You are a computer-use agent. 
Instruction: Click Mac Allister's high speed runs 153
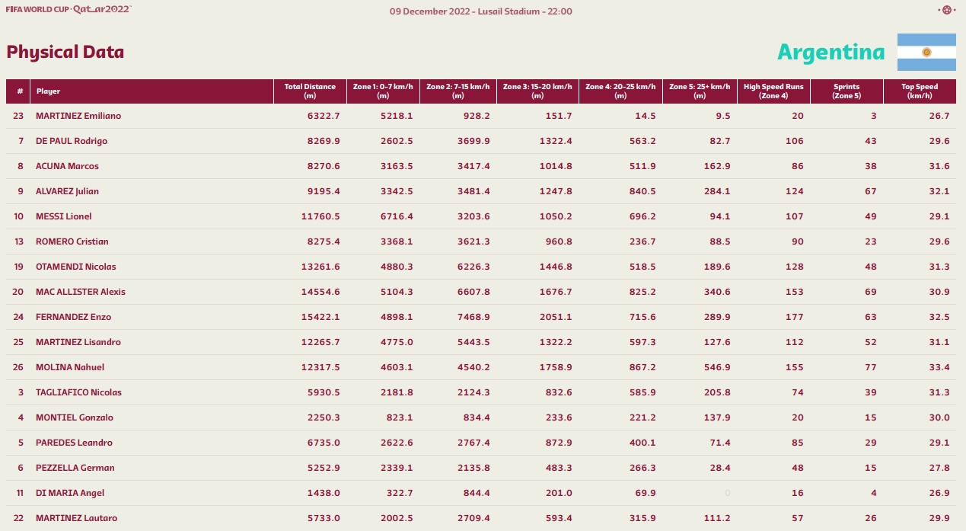point(795,292)
